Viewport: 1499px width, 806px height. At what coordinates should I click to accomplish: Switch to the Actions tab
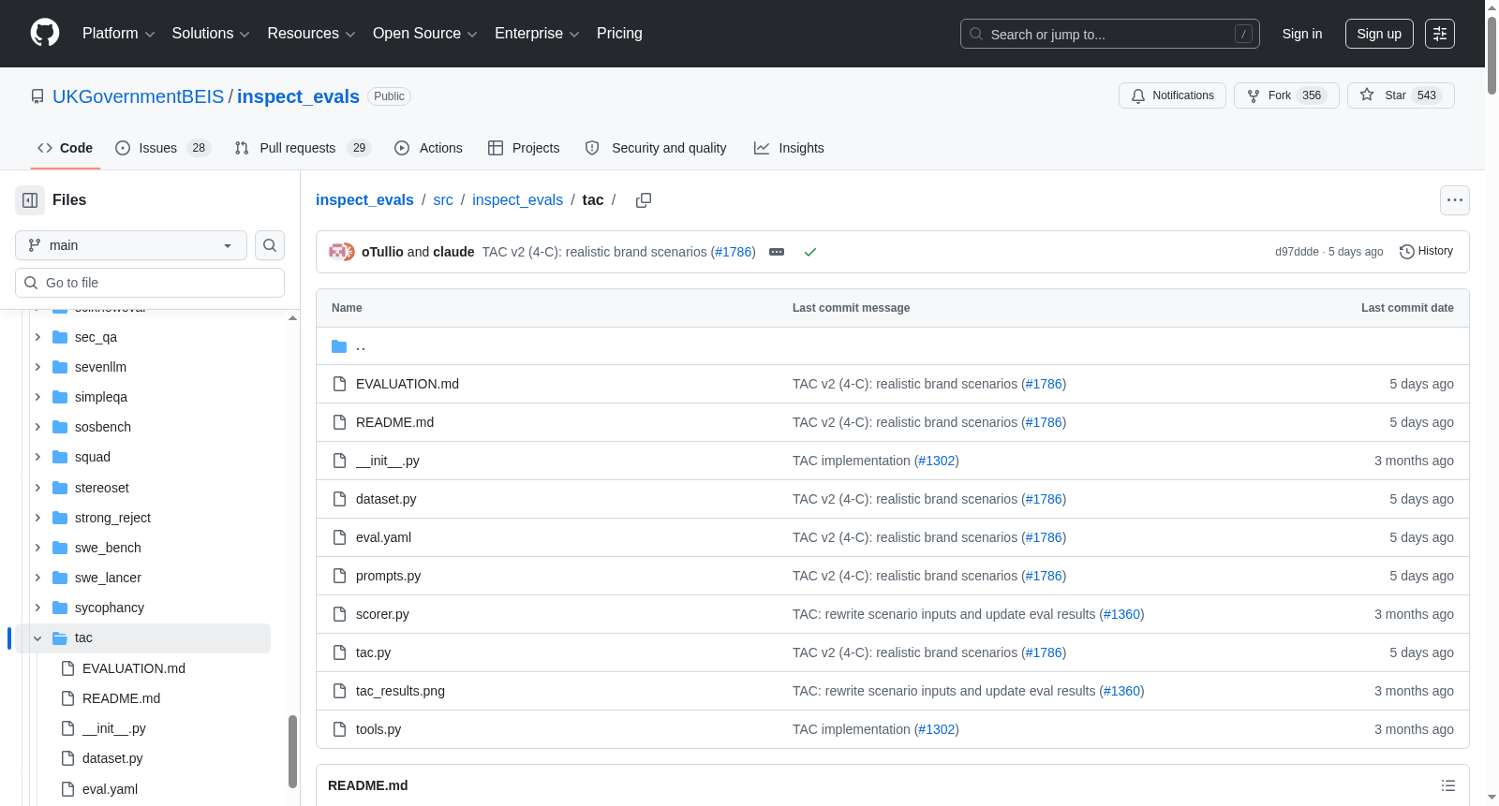tap(429, 148)
